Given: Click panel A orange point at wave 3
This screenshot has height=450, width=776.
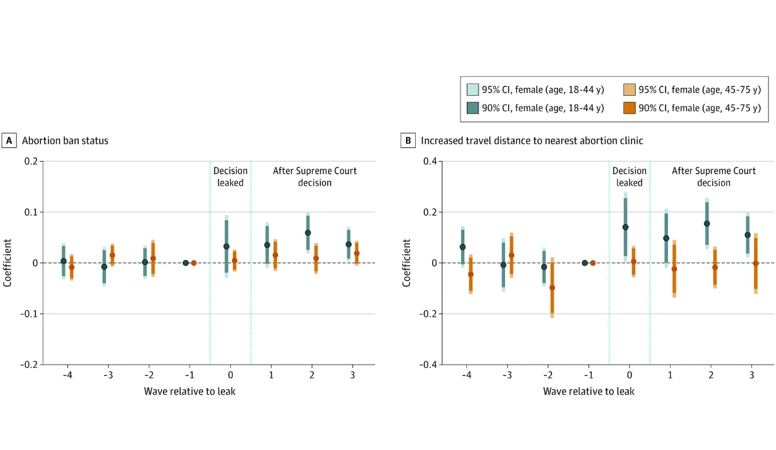Looking at the screenshot, I should click(x=357, y=253).
